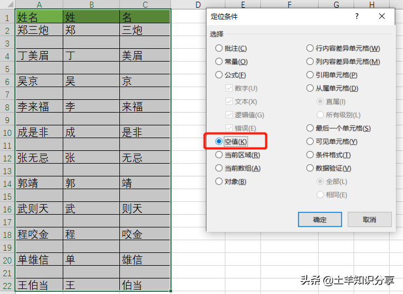Select column D header
The image size is (403, 294).
pyautogui.click(x=198, y=4)
